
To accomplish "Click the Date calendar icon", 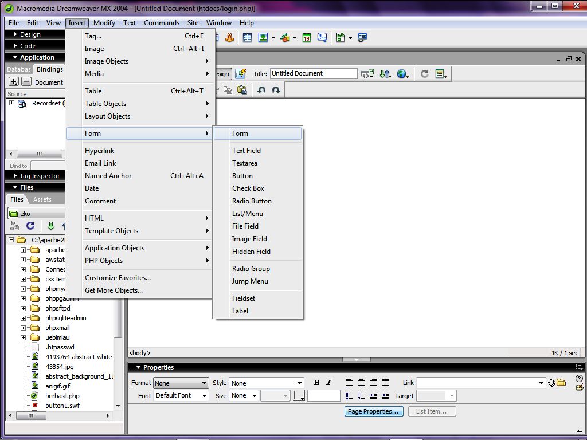I will [307, 37].
